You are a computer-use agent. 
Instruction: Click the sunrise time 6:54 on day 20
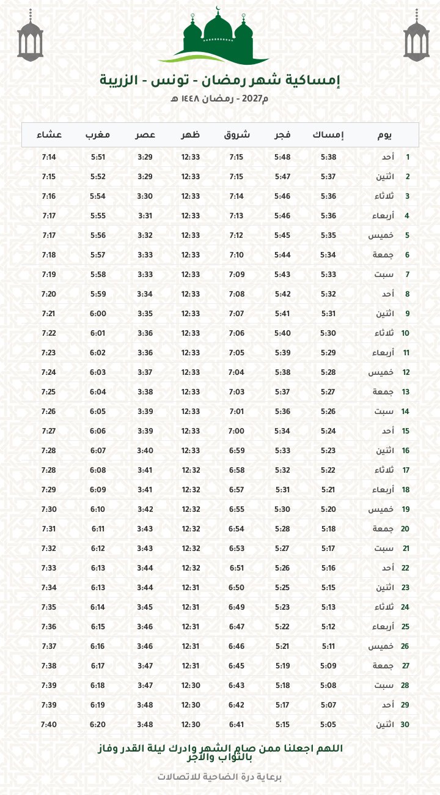(236, 529)
